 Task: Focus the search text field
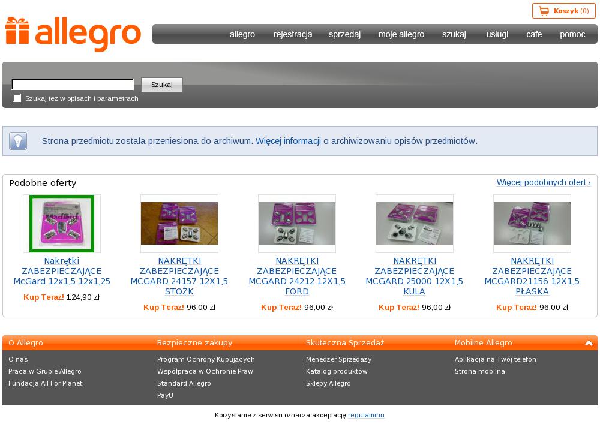click(73, 84)
